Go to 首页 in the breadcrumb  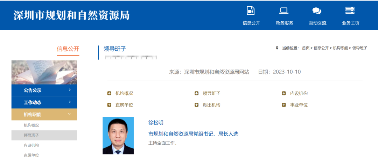(x=306, y=48)
